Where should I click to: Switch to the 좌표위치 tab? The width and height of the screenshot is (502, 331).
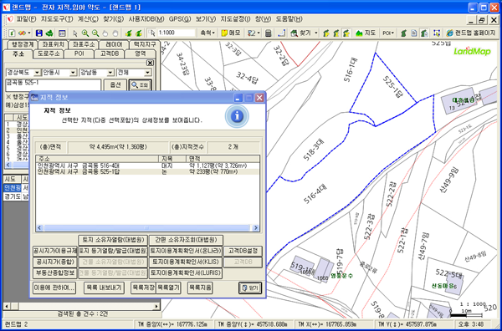(54, 44)
